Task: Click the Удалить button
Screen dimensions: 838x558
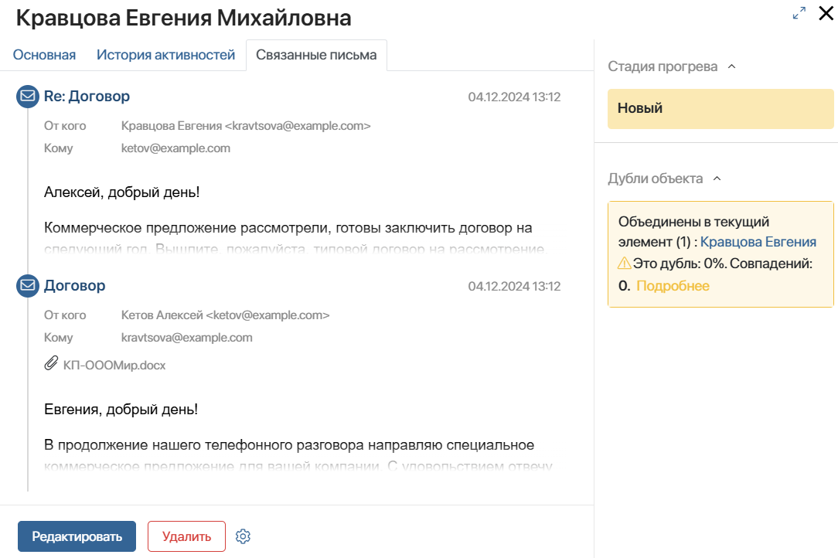Action: (186, 536)
